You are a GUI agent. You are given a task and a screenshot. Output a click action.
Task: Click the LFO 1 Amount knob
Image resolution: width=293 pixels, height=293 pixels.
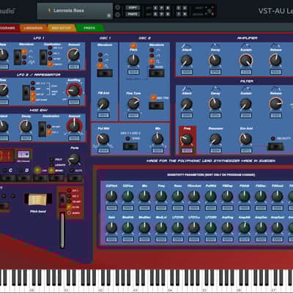(74, 55)
